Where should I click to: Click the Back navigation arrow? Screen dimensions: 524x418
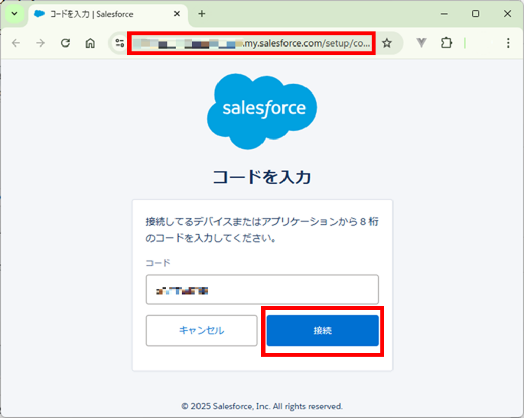tap(16, 43)
